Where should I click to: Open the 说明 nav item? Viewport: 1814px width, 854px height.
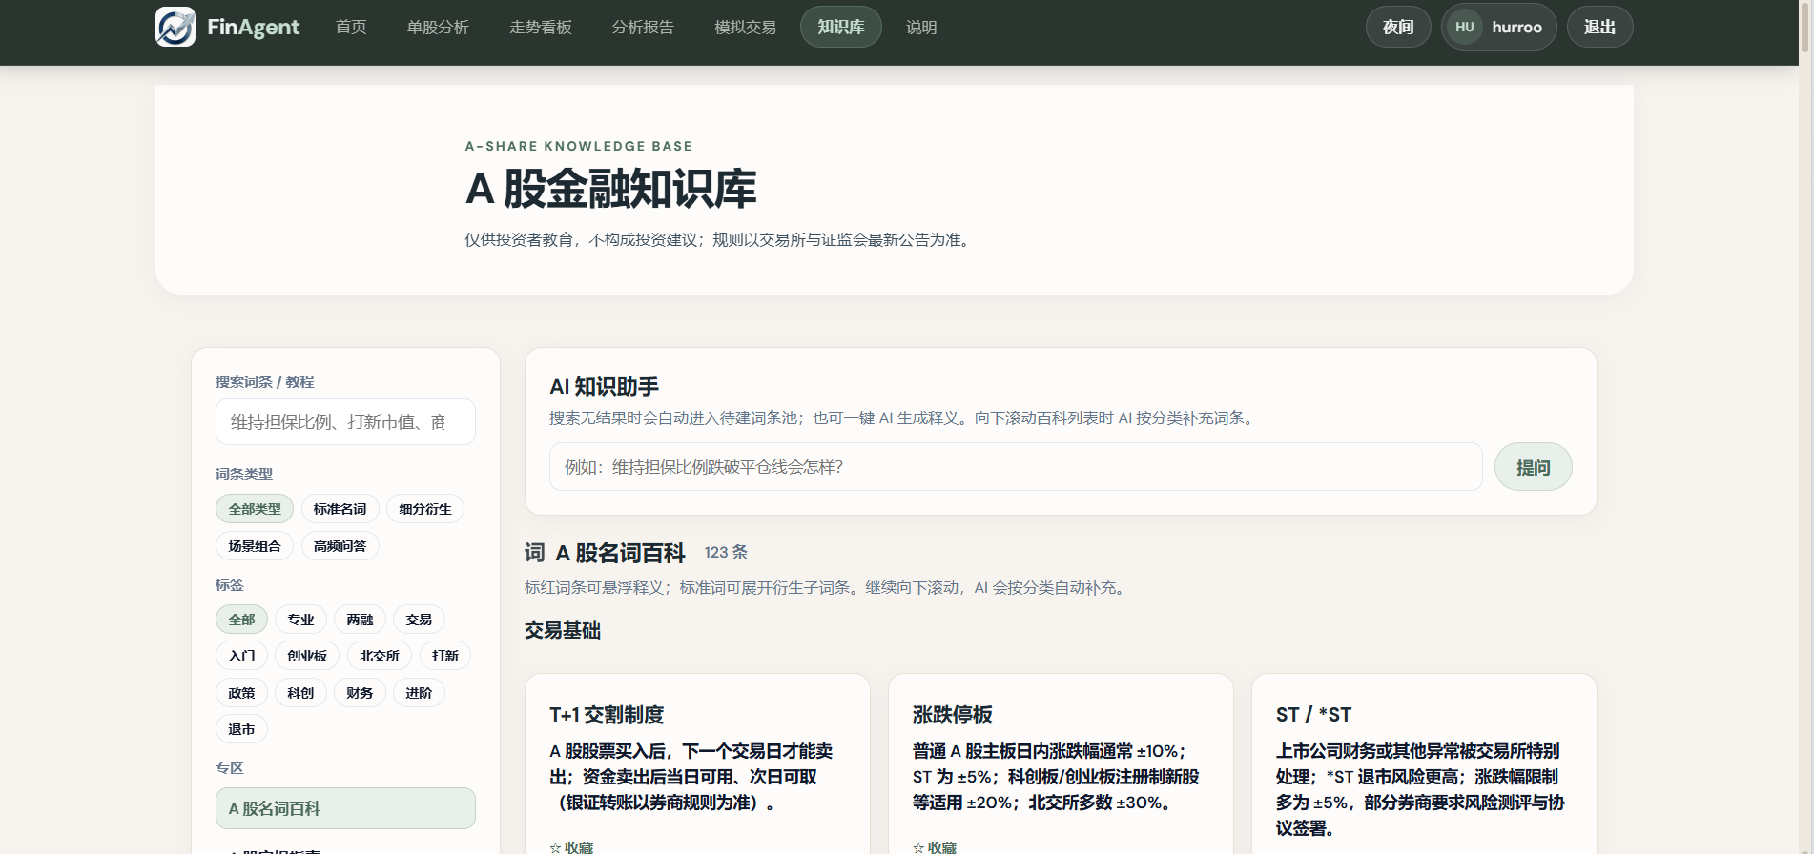click(x=921, y=27)
